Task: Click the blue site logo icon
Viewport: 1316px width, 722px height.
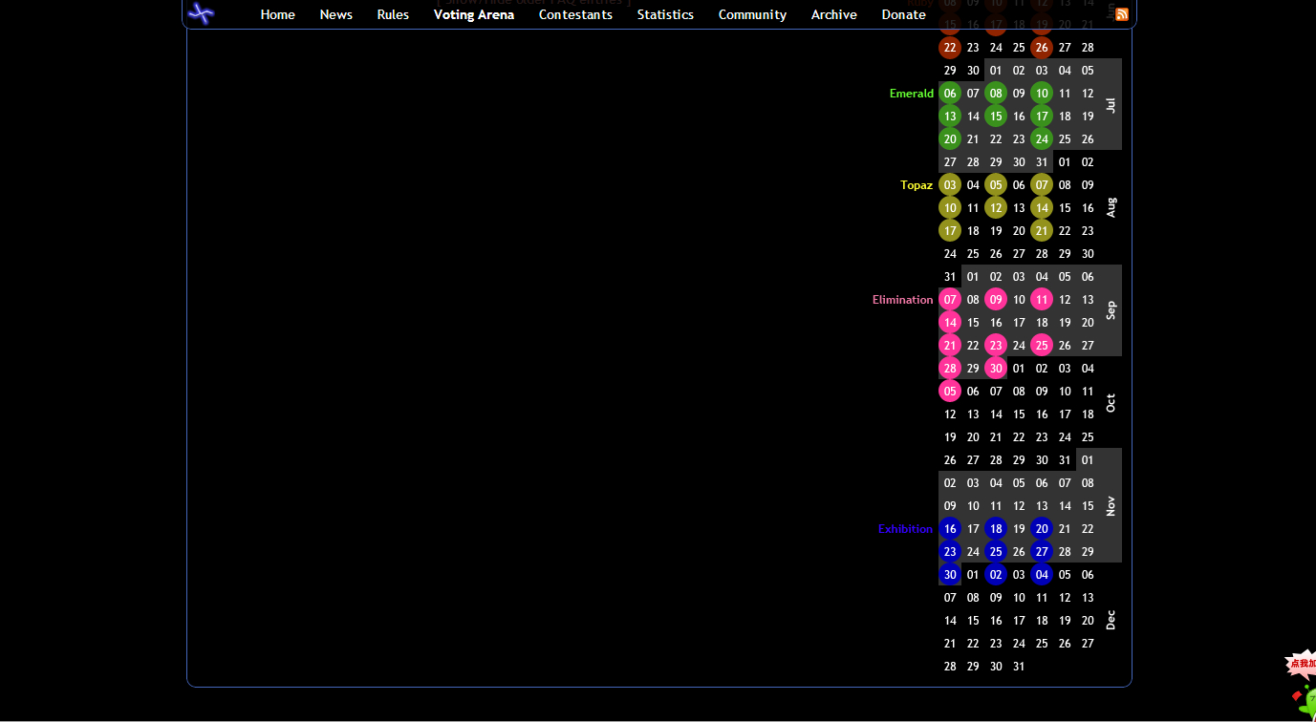Action: [202, 13]
